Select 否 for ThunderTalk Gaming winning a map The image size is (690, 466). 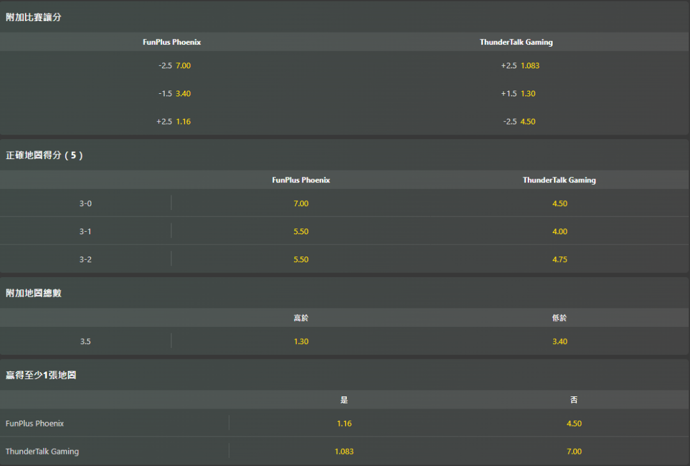pos(574,451)
